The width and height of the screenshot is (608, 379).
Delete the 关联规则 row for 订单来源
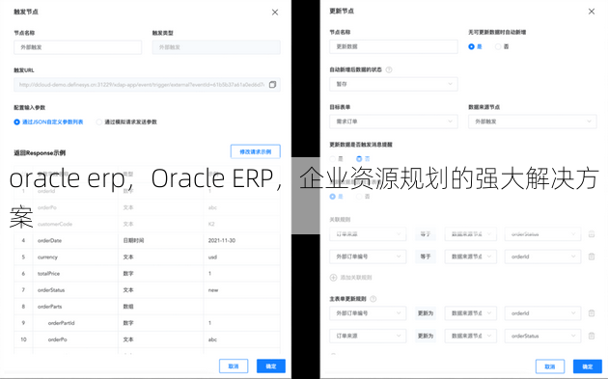coord(592,234)
